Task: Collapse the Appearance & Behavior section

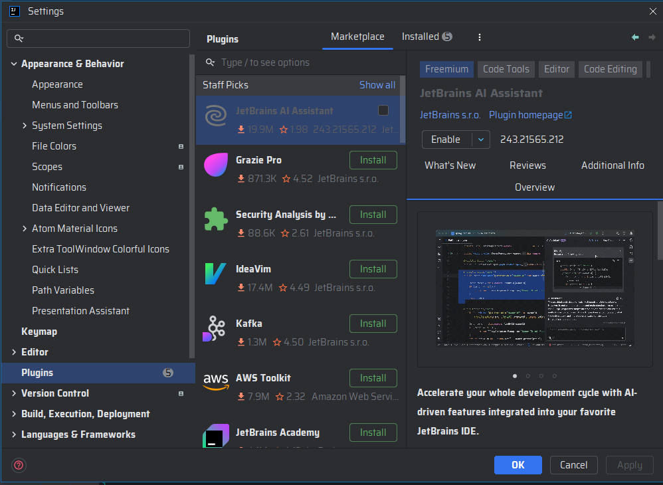Action: coord(14,64)
